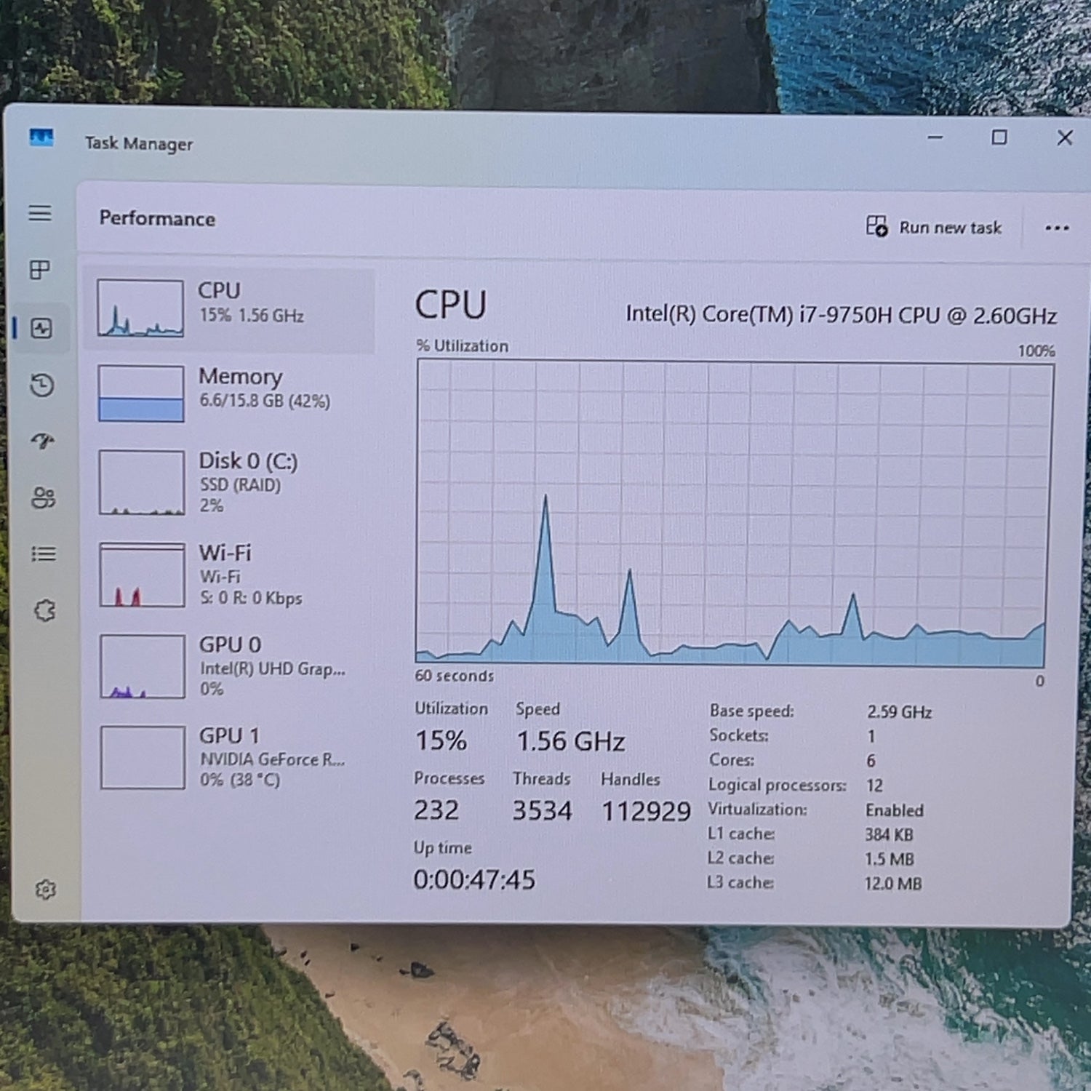Image resolution: width=1091 pixels, height=1091 pixels.
Task: Click the Performance page heading
Action: pyautogui.click(x=157, y=218)
